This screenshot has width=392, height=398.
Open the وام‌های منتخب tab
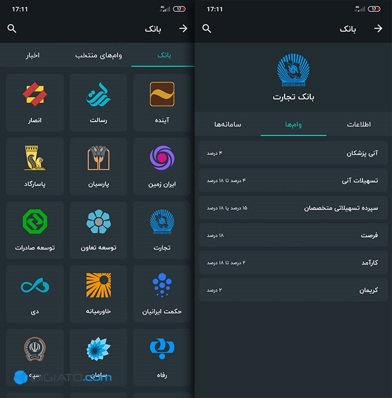(98, 55)
